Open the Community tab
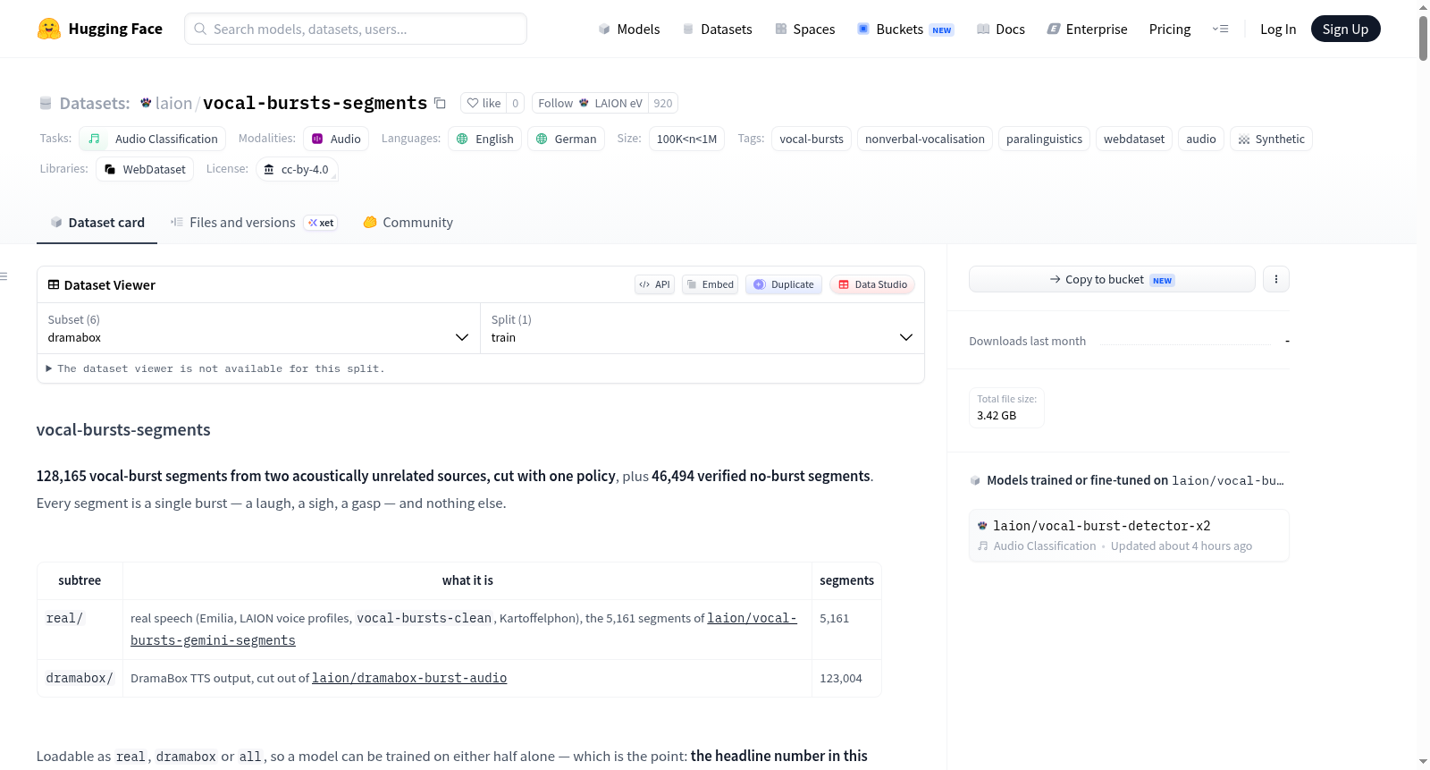The width and height of the screenshot is (1430, 770). pyautogui.click(x=408, y=223)
